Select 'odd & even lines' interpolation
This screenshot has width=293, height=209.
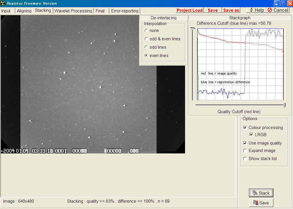146,39
